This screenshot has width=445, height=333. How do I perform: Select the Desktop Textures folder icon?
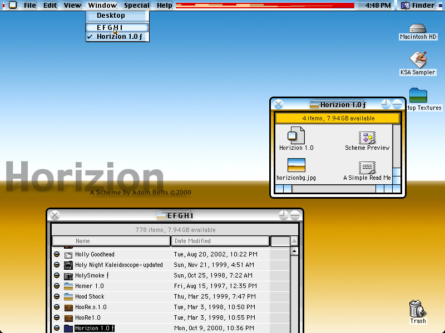(x=418, y=95)
